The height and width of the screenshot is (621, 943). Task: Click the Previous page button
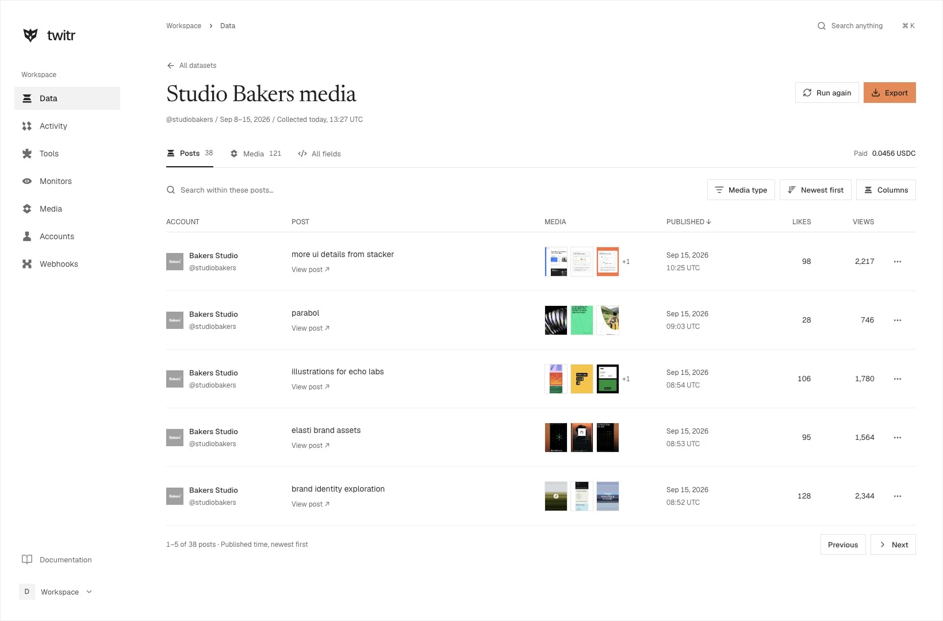pyautogui.click(x=843, y=545)
